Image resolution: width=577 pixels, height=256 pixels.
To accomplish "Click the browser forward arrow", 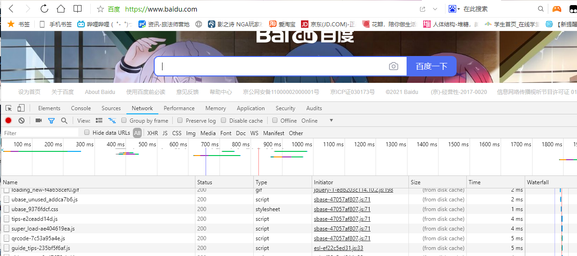I will click(28, 9).
